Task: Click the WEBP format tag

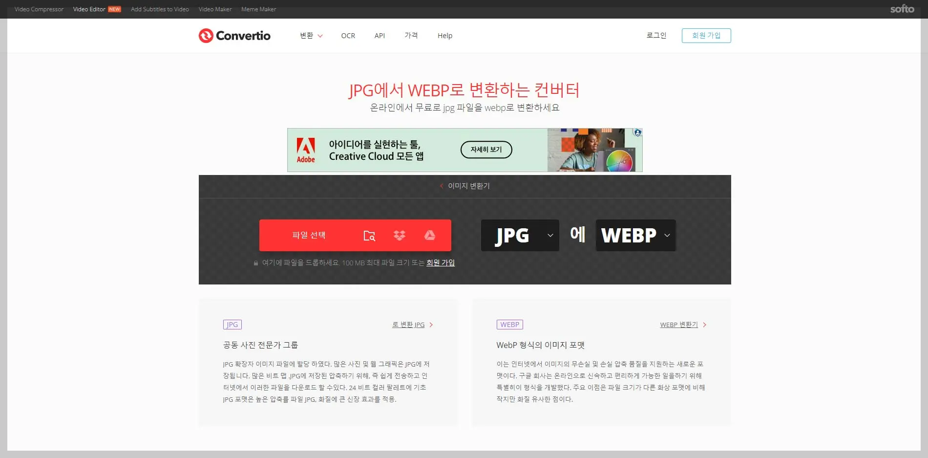Action: [x=510, y=325]
